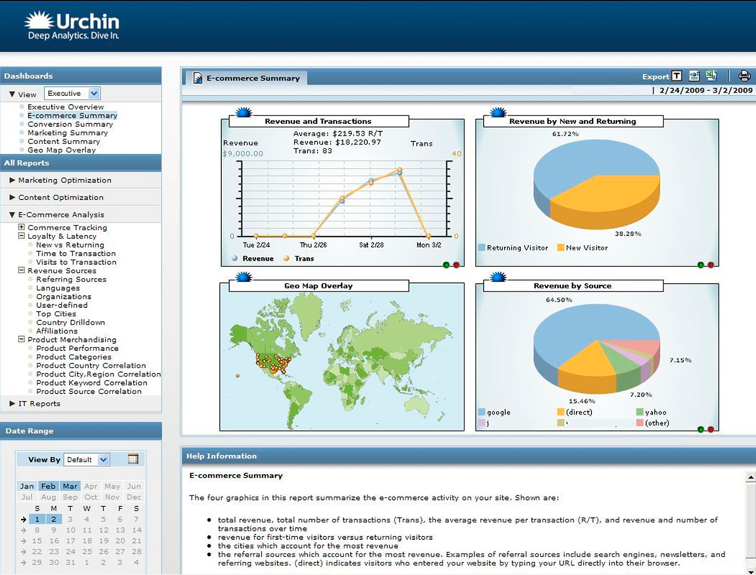Export report as text file icon

677,76
